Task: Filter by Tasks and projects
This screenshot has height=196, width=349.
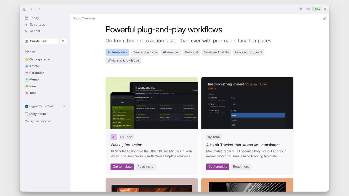Action: (248, 52)
